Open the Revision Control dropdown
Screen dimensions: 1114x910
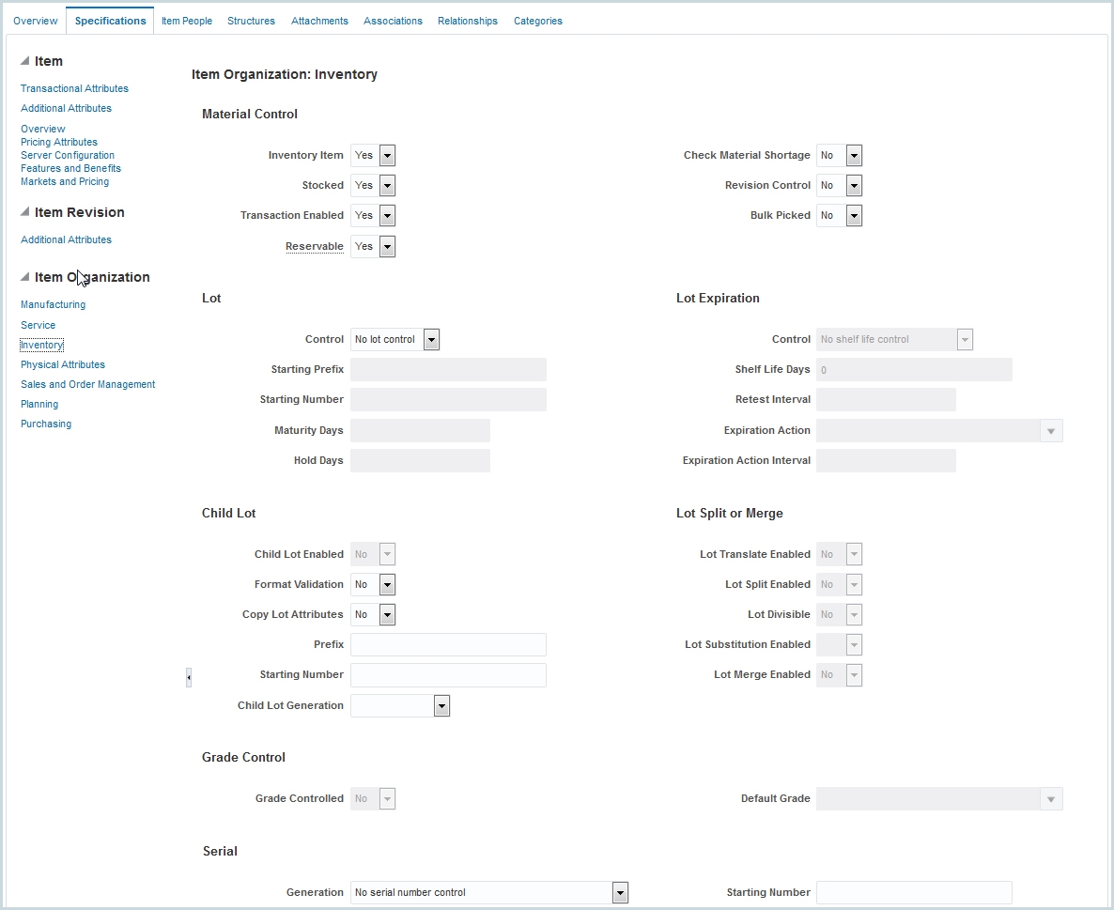tap(853, 186)
